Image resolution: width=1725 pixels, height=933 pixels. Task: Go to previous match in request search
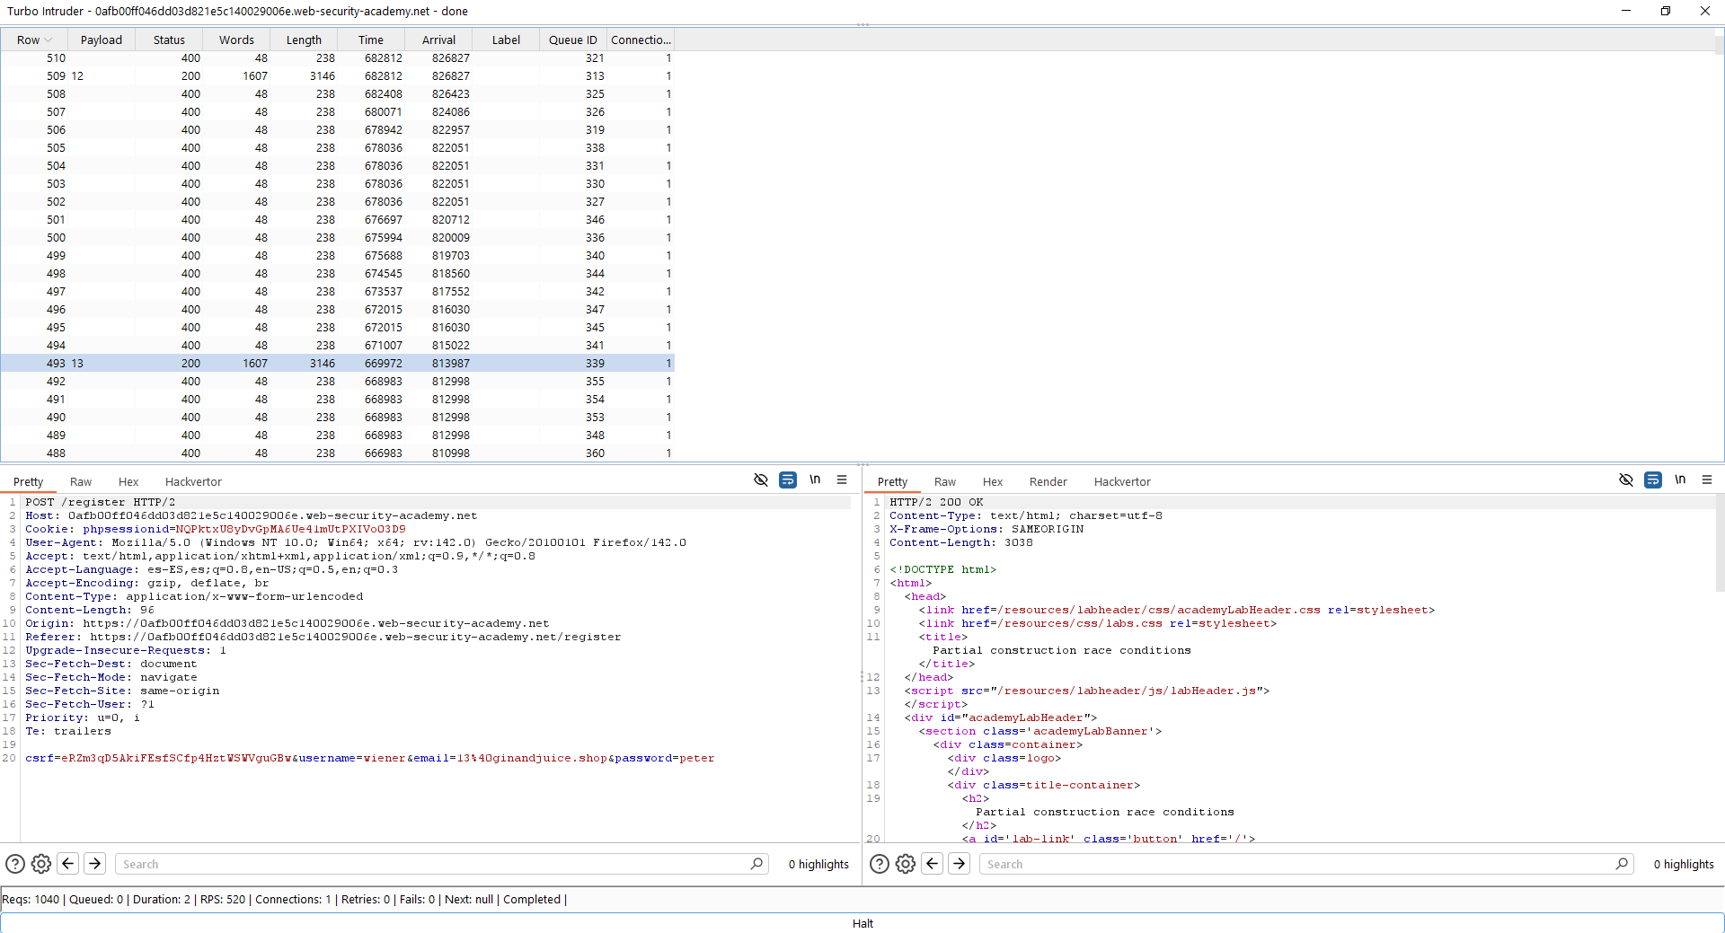point(68,864)
